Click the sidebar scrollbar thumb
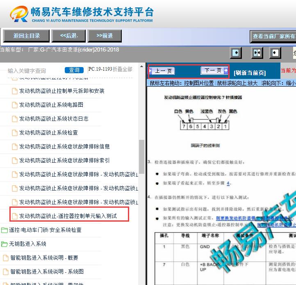Screen dimensions: 296x285 click(141, 157)
